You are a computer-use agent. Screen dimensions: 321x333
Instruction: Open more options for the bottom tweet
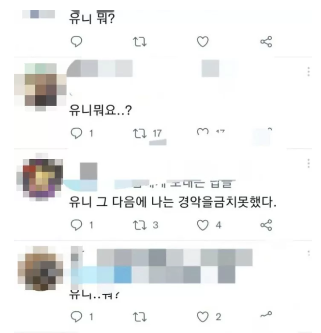point(309,253)
